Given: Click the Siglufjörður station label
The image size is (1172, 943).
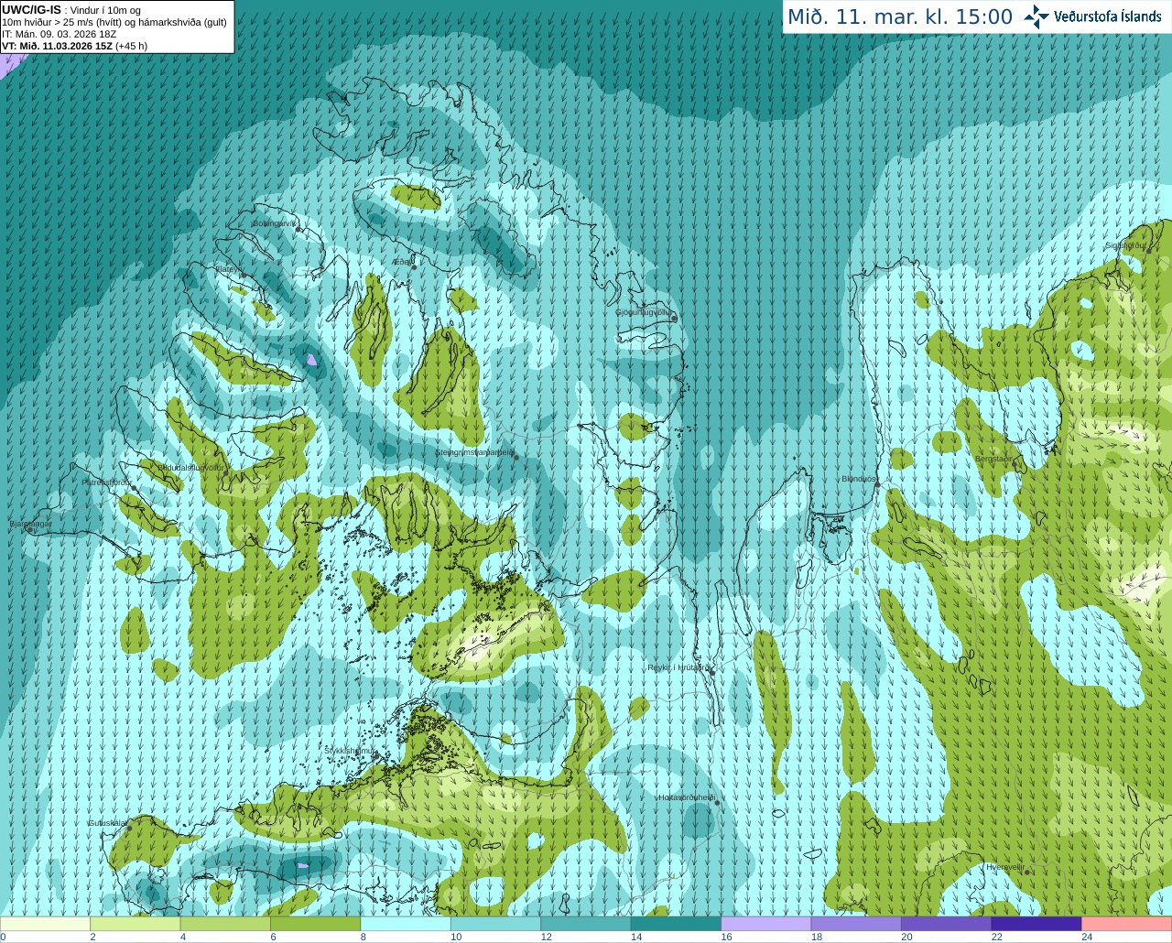Looking at the screenshot, I should point(1124,245).
